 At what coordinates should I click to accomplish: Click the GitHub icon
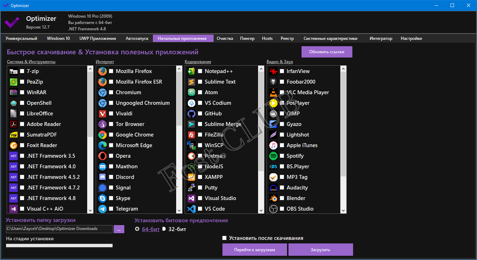pyautogui.click(x=191, y=114)
